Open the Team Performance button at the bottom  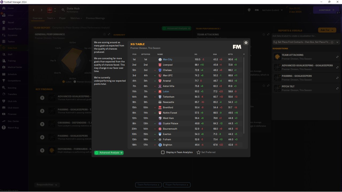pyautogui.click(x=149, y=185)
